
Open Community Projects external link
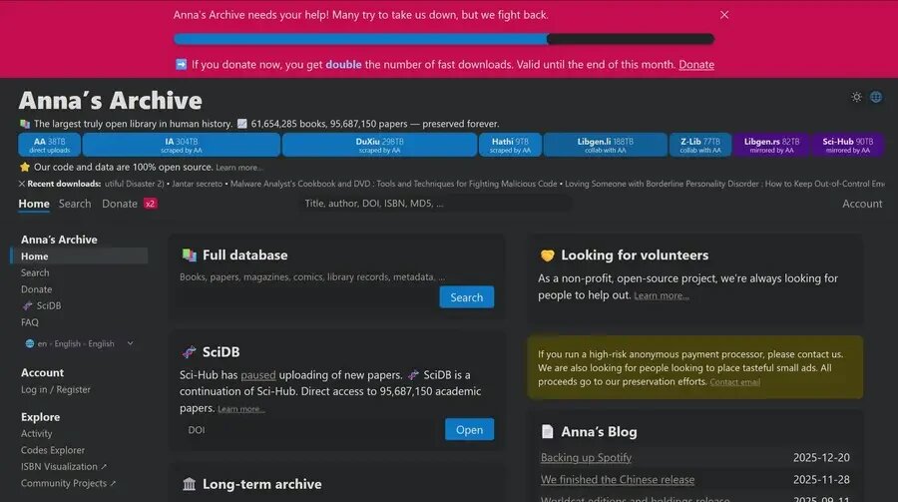click(68, 484)
